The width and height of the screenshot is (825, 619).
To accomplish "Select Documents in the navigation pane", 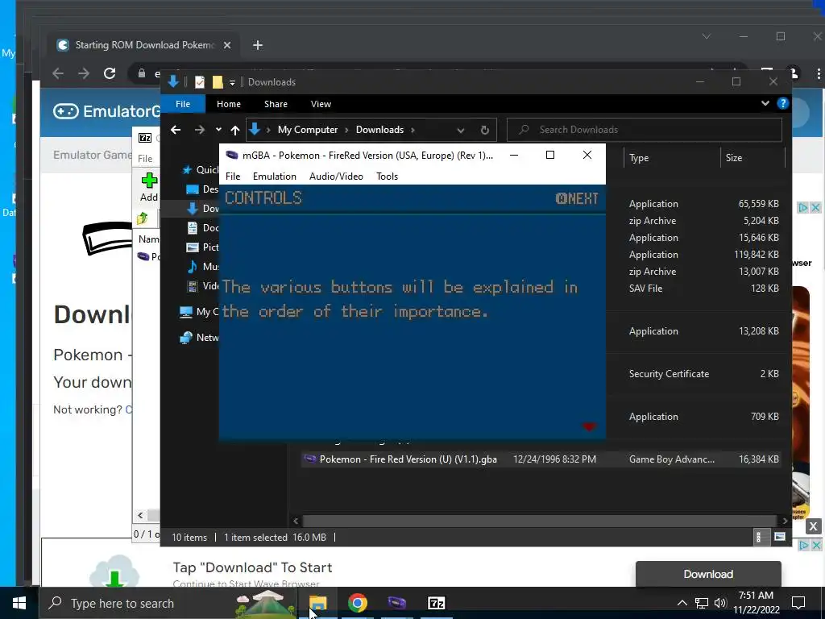I will pos(203,228).
